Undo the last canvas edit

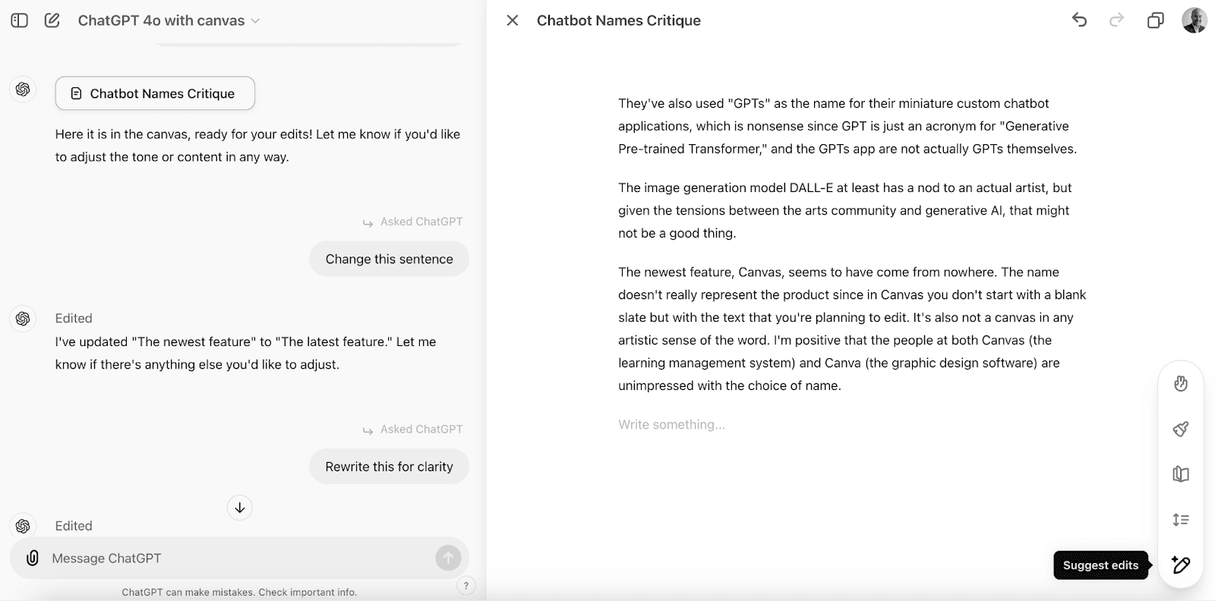click(1079, 20)
